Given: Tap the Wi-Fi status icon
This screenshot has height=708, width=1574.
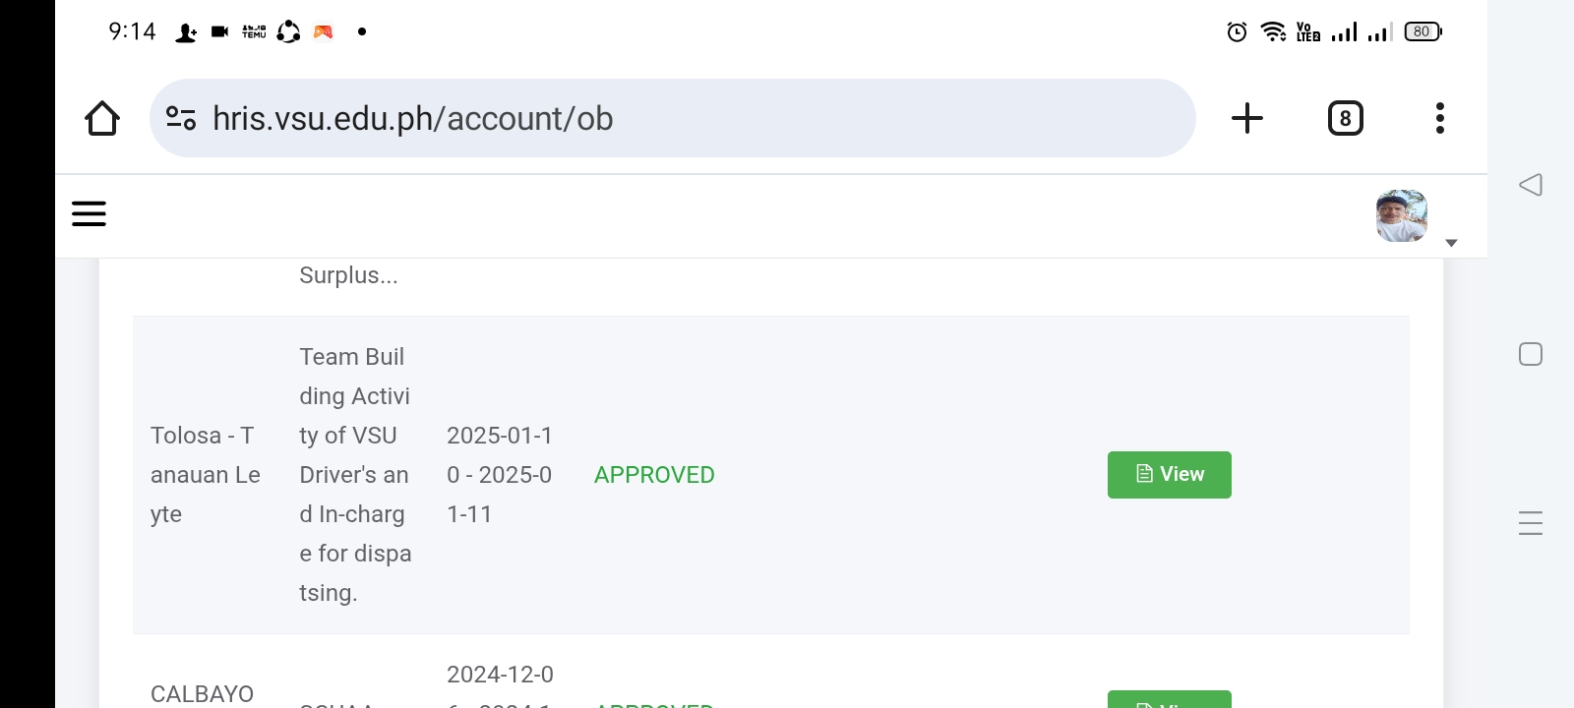Looking at the screenshot, I should [1273, 32].
